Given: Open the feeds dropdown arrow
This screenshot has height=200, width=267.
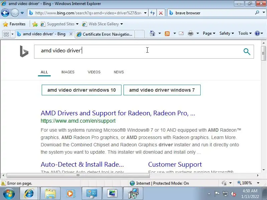Looking at the screenshot, I should pos(175,33).
